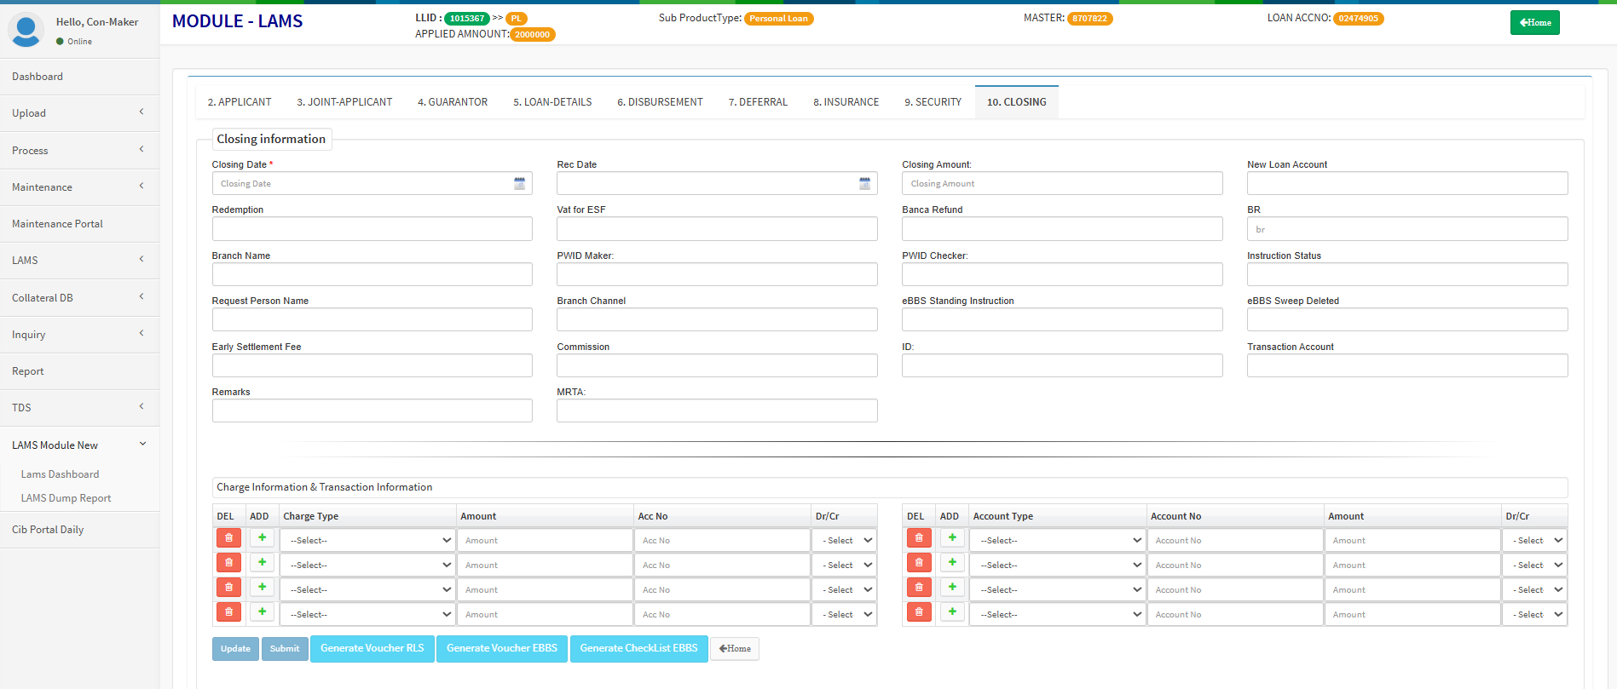This screenshot has height=689, width=1617.
Task: Add a row after the first transaction row
Action: 952,538
